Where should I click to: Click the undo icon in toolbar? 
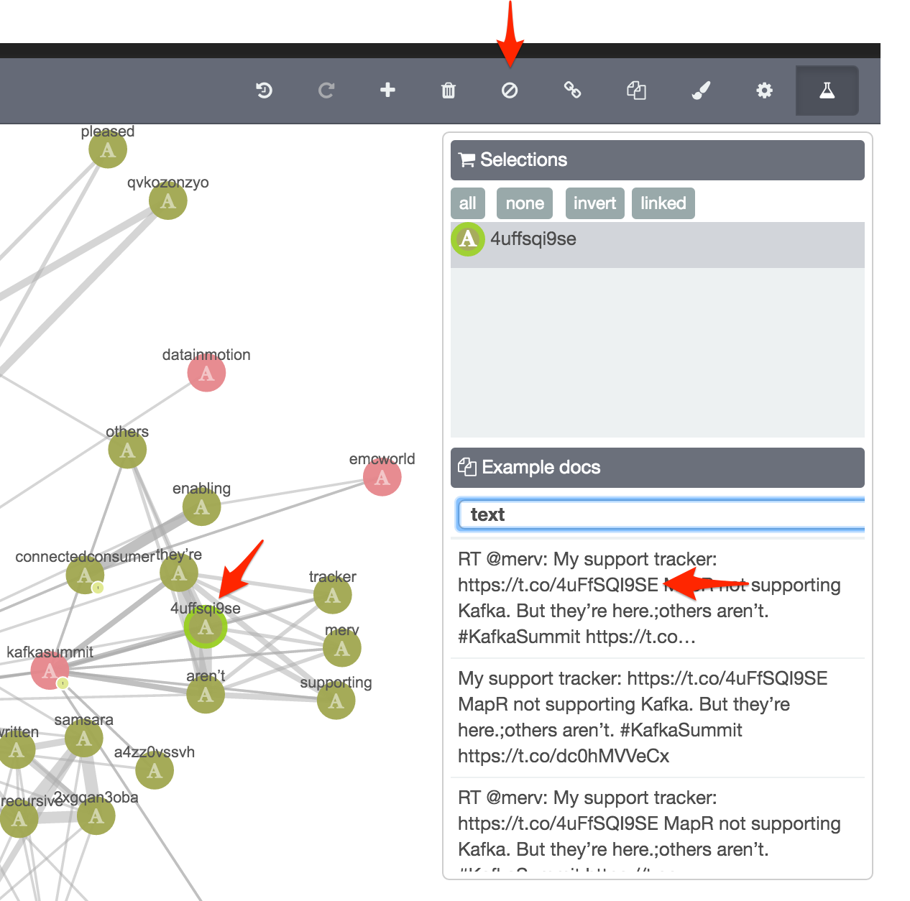click(x=265, y=91)
